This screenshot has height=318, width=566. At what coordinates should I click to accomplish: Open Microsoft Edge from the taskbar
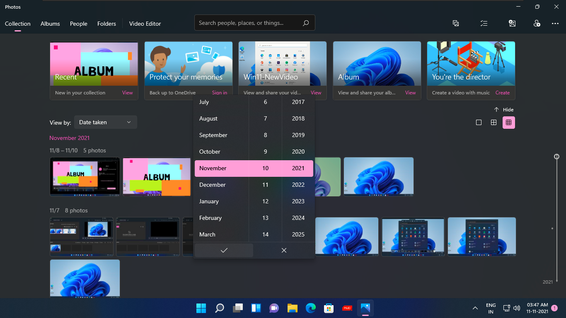(x=311, y=308)
